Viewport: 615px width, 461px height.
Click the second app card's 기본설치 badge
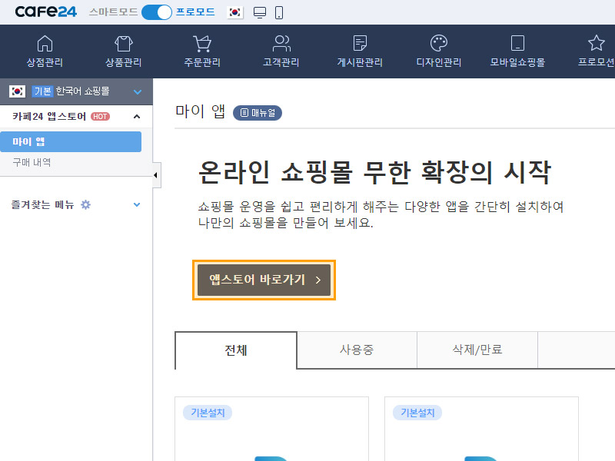tap(417, 413)
